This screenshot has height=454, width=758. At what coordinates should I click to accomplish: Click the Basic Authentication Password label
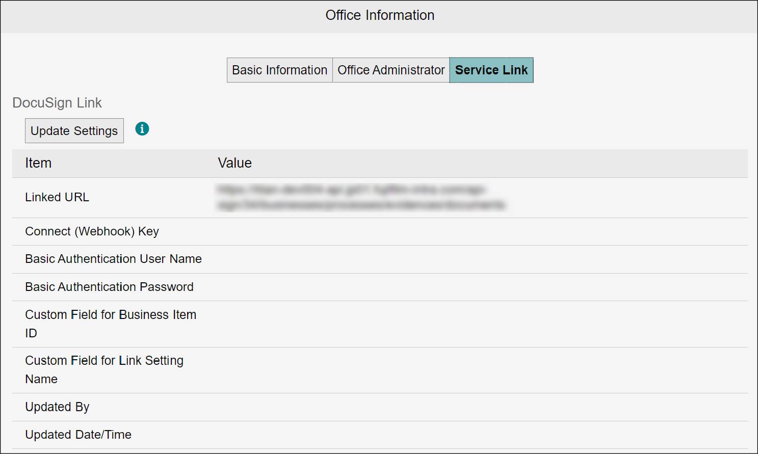(x=109, y=287)
